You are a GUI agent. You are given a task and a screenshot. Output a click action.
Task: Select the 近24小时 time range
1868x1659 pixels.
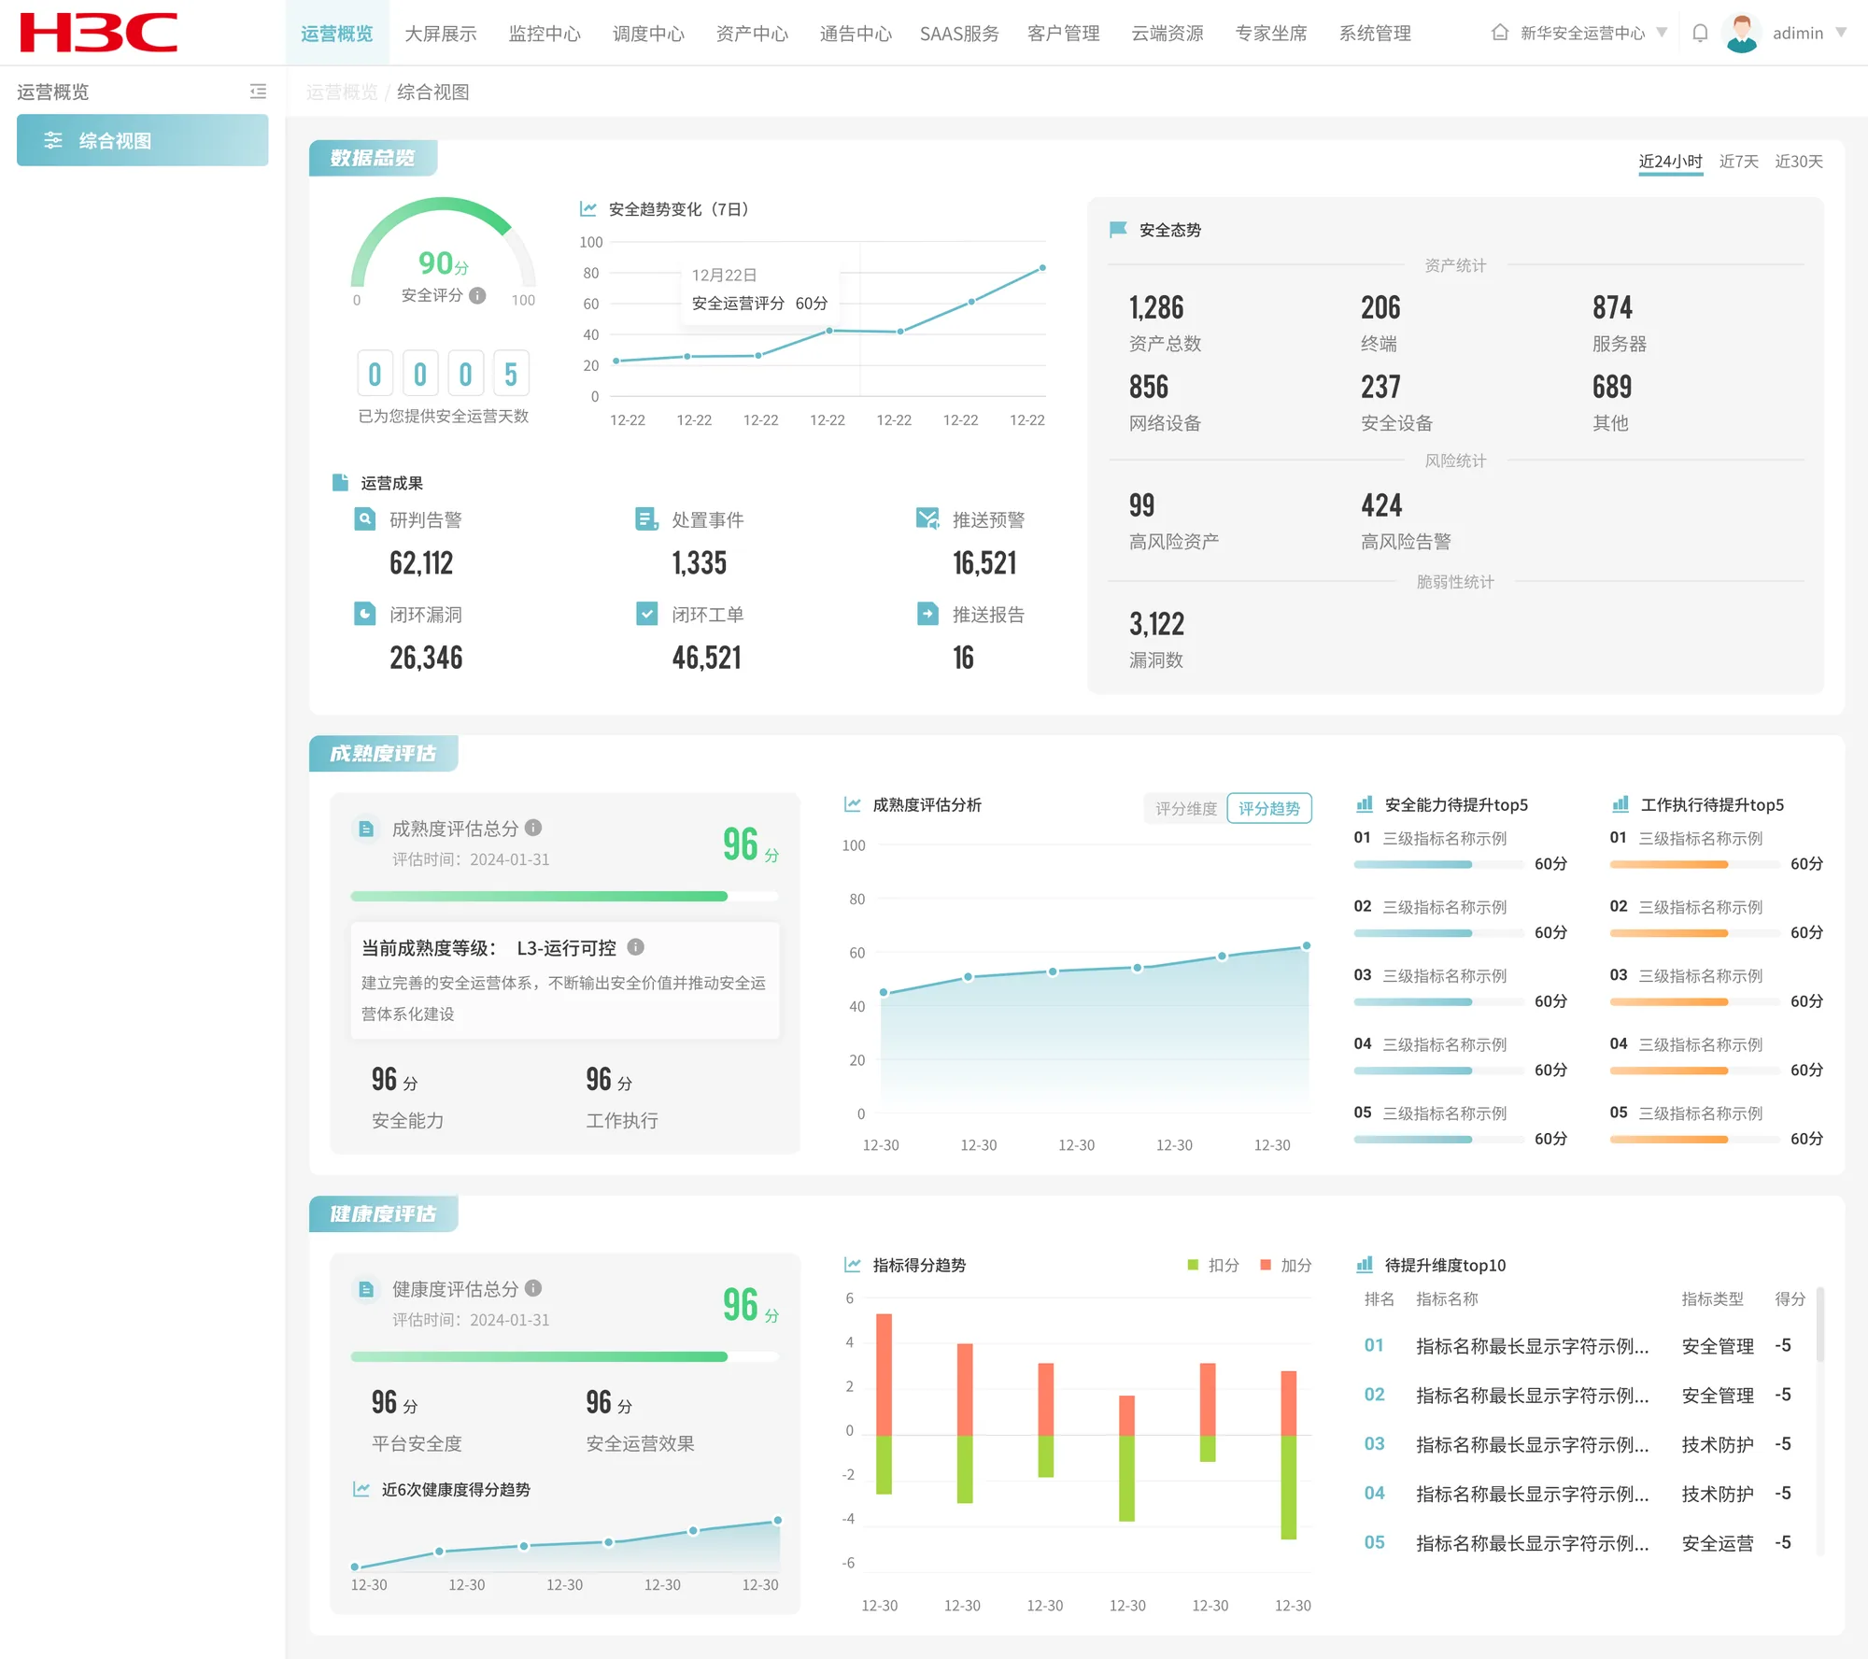(1670, 162)
